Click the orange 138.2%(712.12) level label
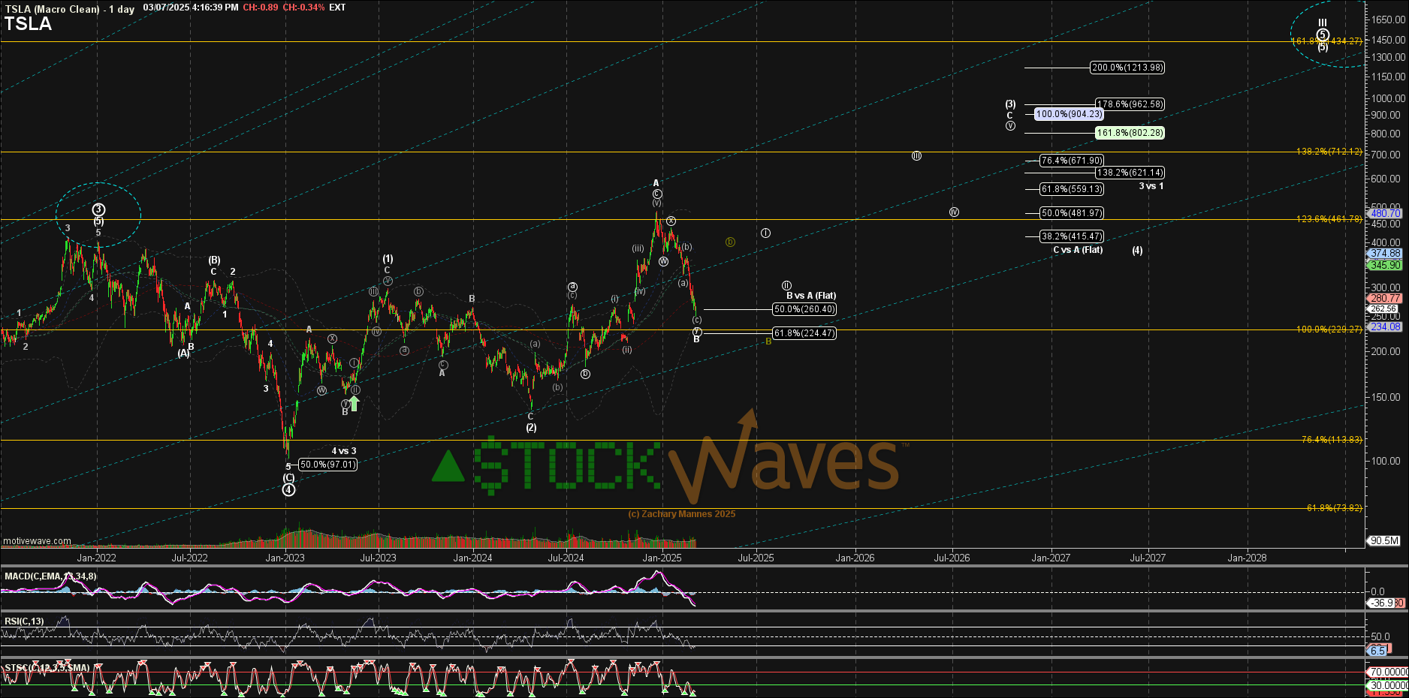The width and height of the screenshot is (1409, 698). click(x=1329, y=152)
